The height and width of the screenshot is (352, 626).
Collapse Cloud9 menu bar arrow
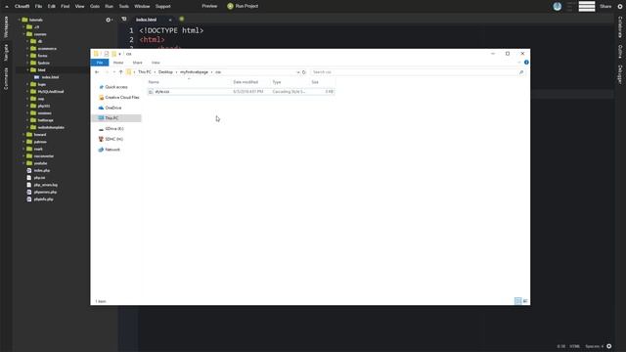(7, 7)
